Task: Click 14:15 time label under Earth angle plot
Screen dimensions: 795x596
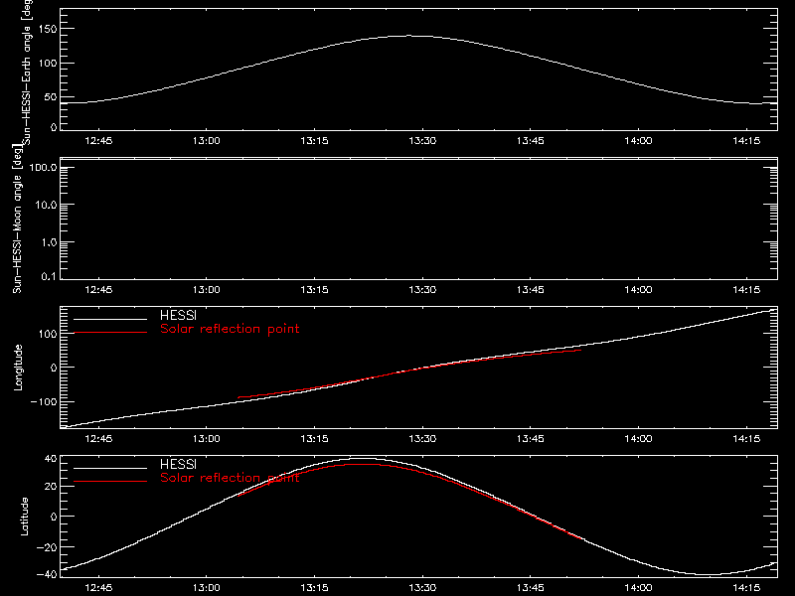Action: tap(746, 141)
